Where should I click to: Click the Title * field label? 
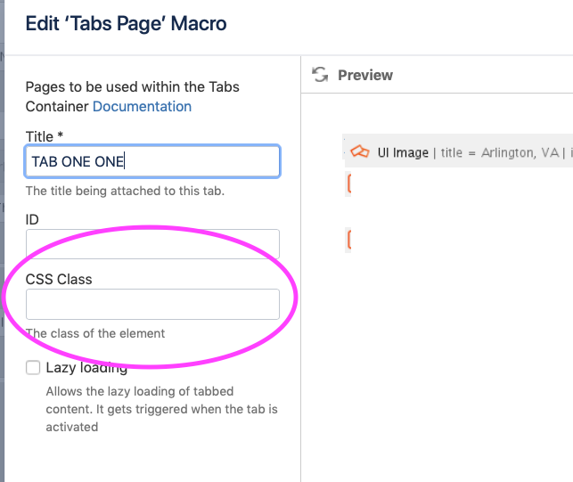point(45,136)
